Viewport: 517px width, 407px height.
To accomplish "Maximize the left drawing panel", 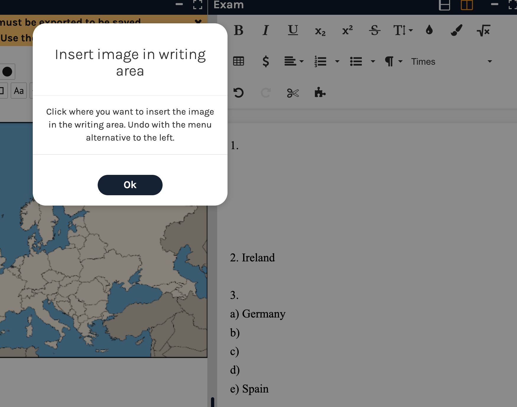I will point(197,4).
